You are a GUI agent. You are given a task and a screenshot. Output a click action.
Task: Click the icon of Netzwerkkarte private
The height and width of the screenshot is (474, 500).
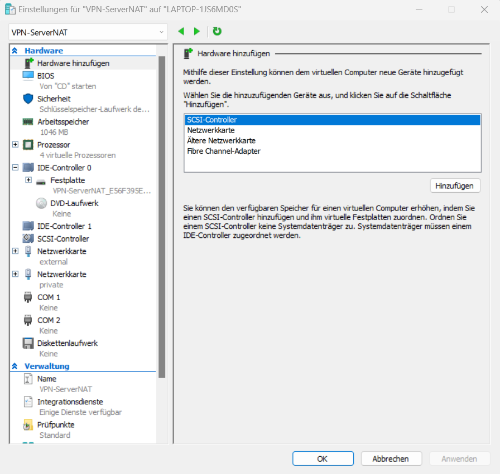28,275
